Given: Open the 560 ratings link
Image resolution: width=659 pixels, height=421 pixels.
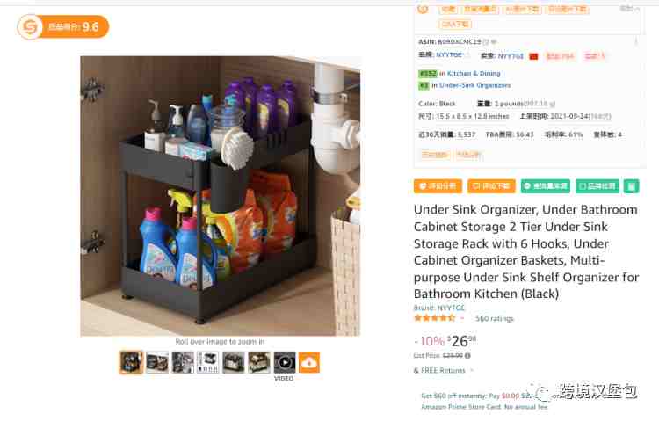Looking at the screenshot, I should 494,319.
